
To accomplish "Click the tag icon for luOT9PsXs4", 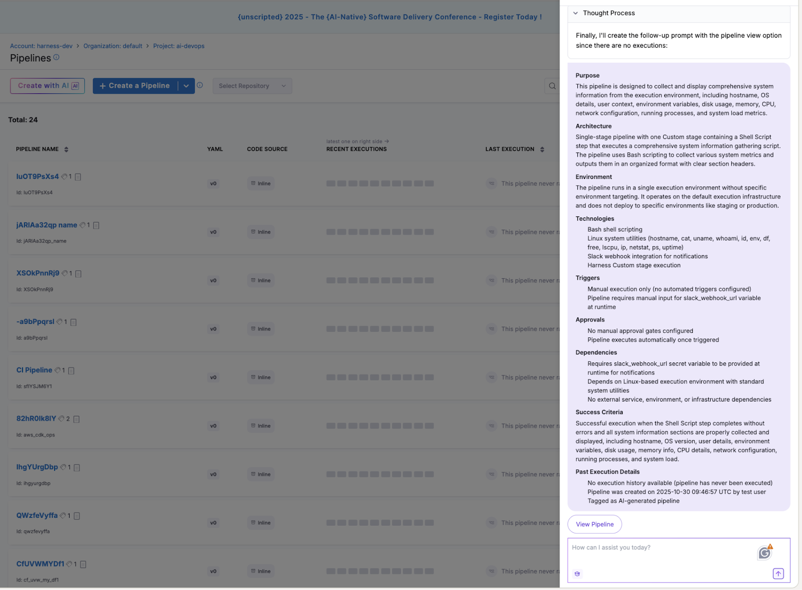I will click(x=64, y=176).
